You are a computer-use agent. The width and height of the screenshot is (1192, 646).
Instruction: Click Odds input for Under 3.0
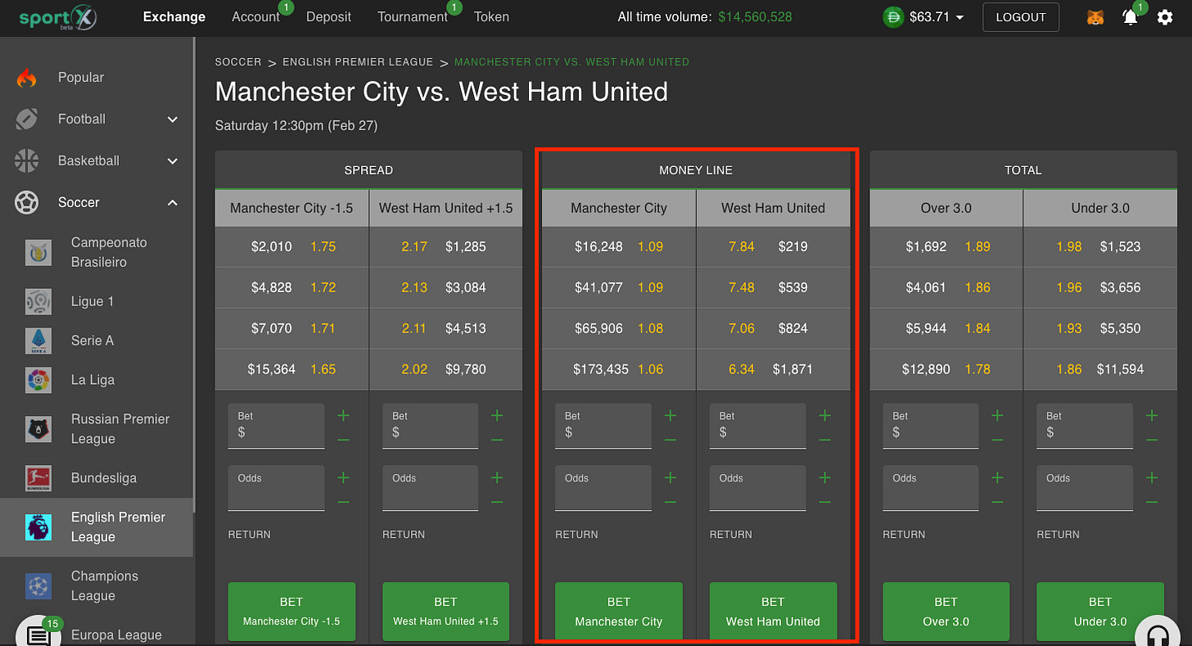tap(1085, 488)
